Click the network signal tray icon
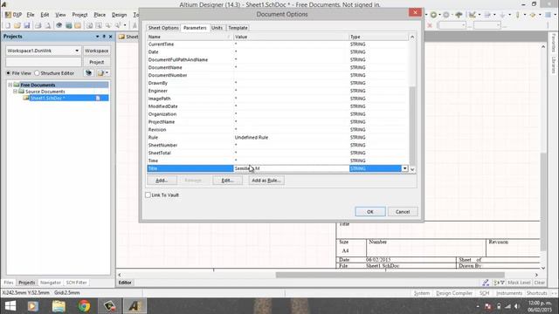The image size is (559, 314). point(507,306)
